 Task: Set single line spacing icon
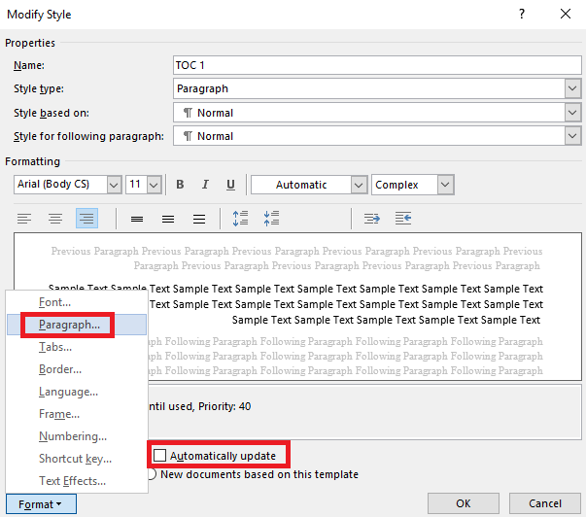click(x=137, y=219)
